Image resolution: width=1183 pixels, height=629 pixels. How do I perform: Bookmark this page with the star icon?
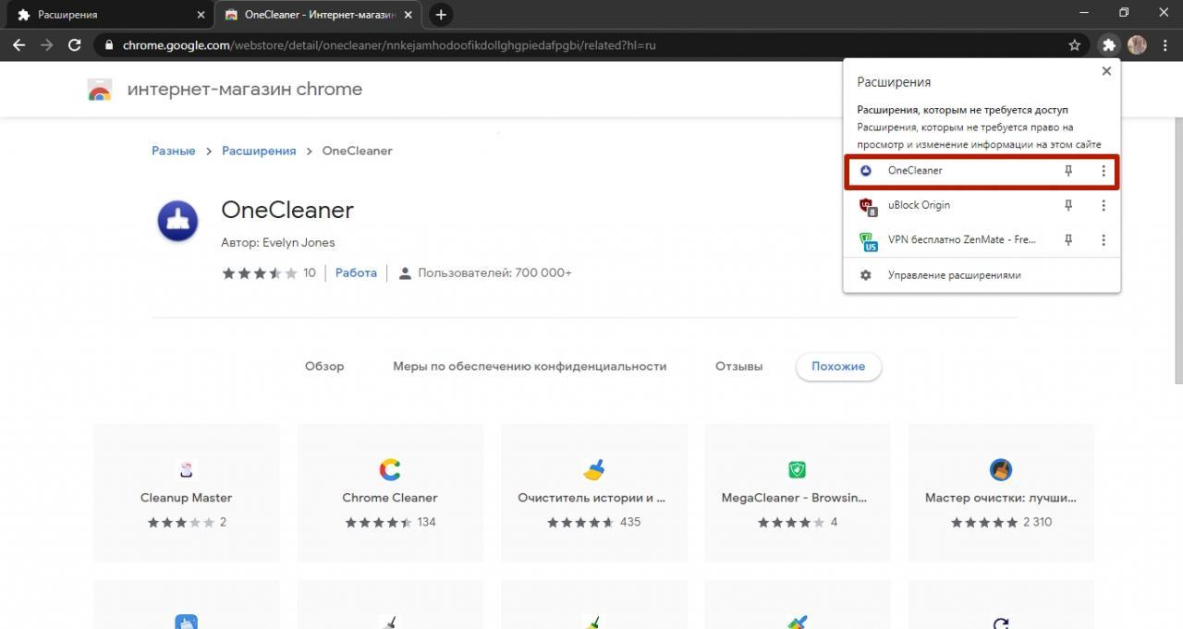(1075, 44)
